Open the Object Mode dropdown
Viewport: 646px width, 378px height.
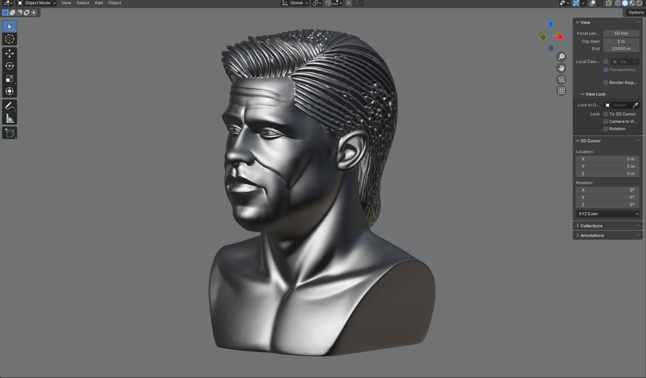pos(36,3)
